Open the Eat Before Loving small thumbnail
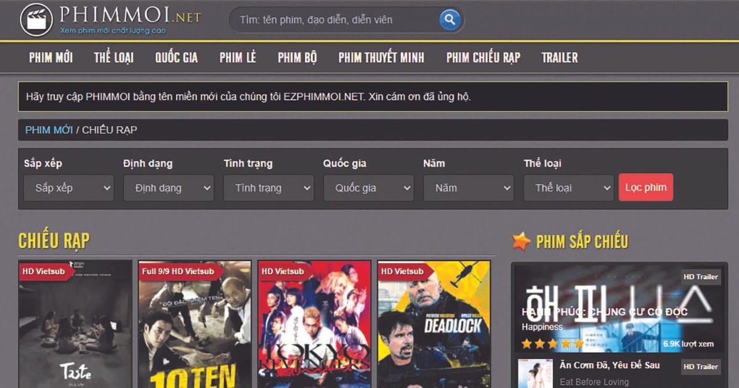The image size is (739, 388). [x=535, y=373]
